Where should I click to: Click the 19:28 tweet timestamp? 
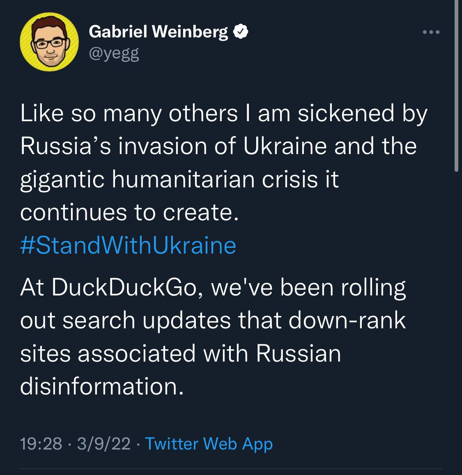(41, 443)
